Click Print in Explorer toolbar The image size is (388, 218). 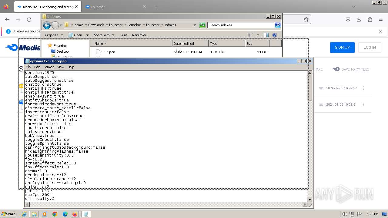pos(124,35)
